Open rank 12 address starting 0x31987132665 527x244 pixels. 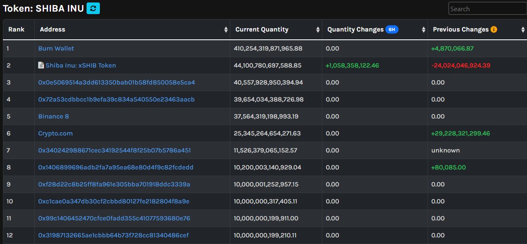pos(114,235)
